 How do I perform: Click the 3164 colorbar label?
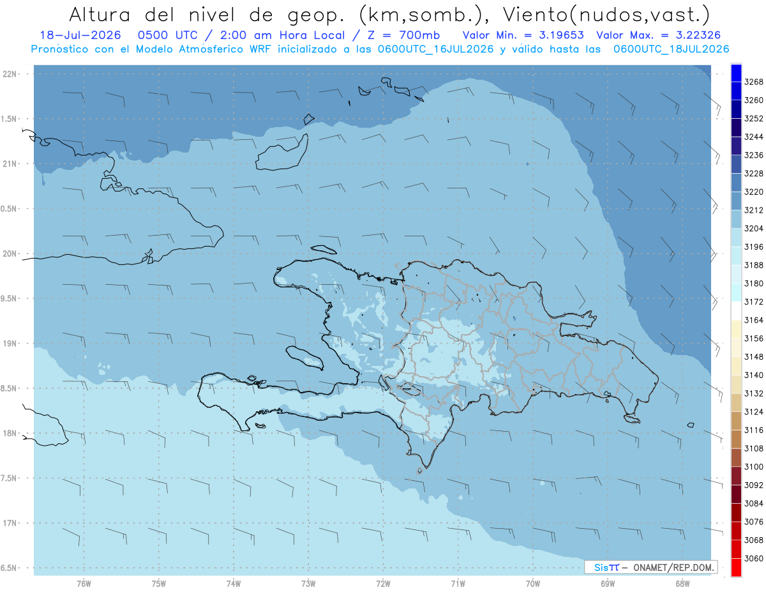753,320
